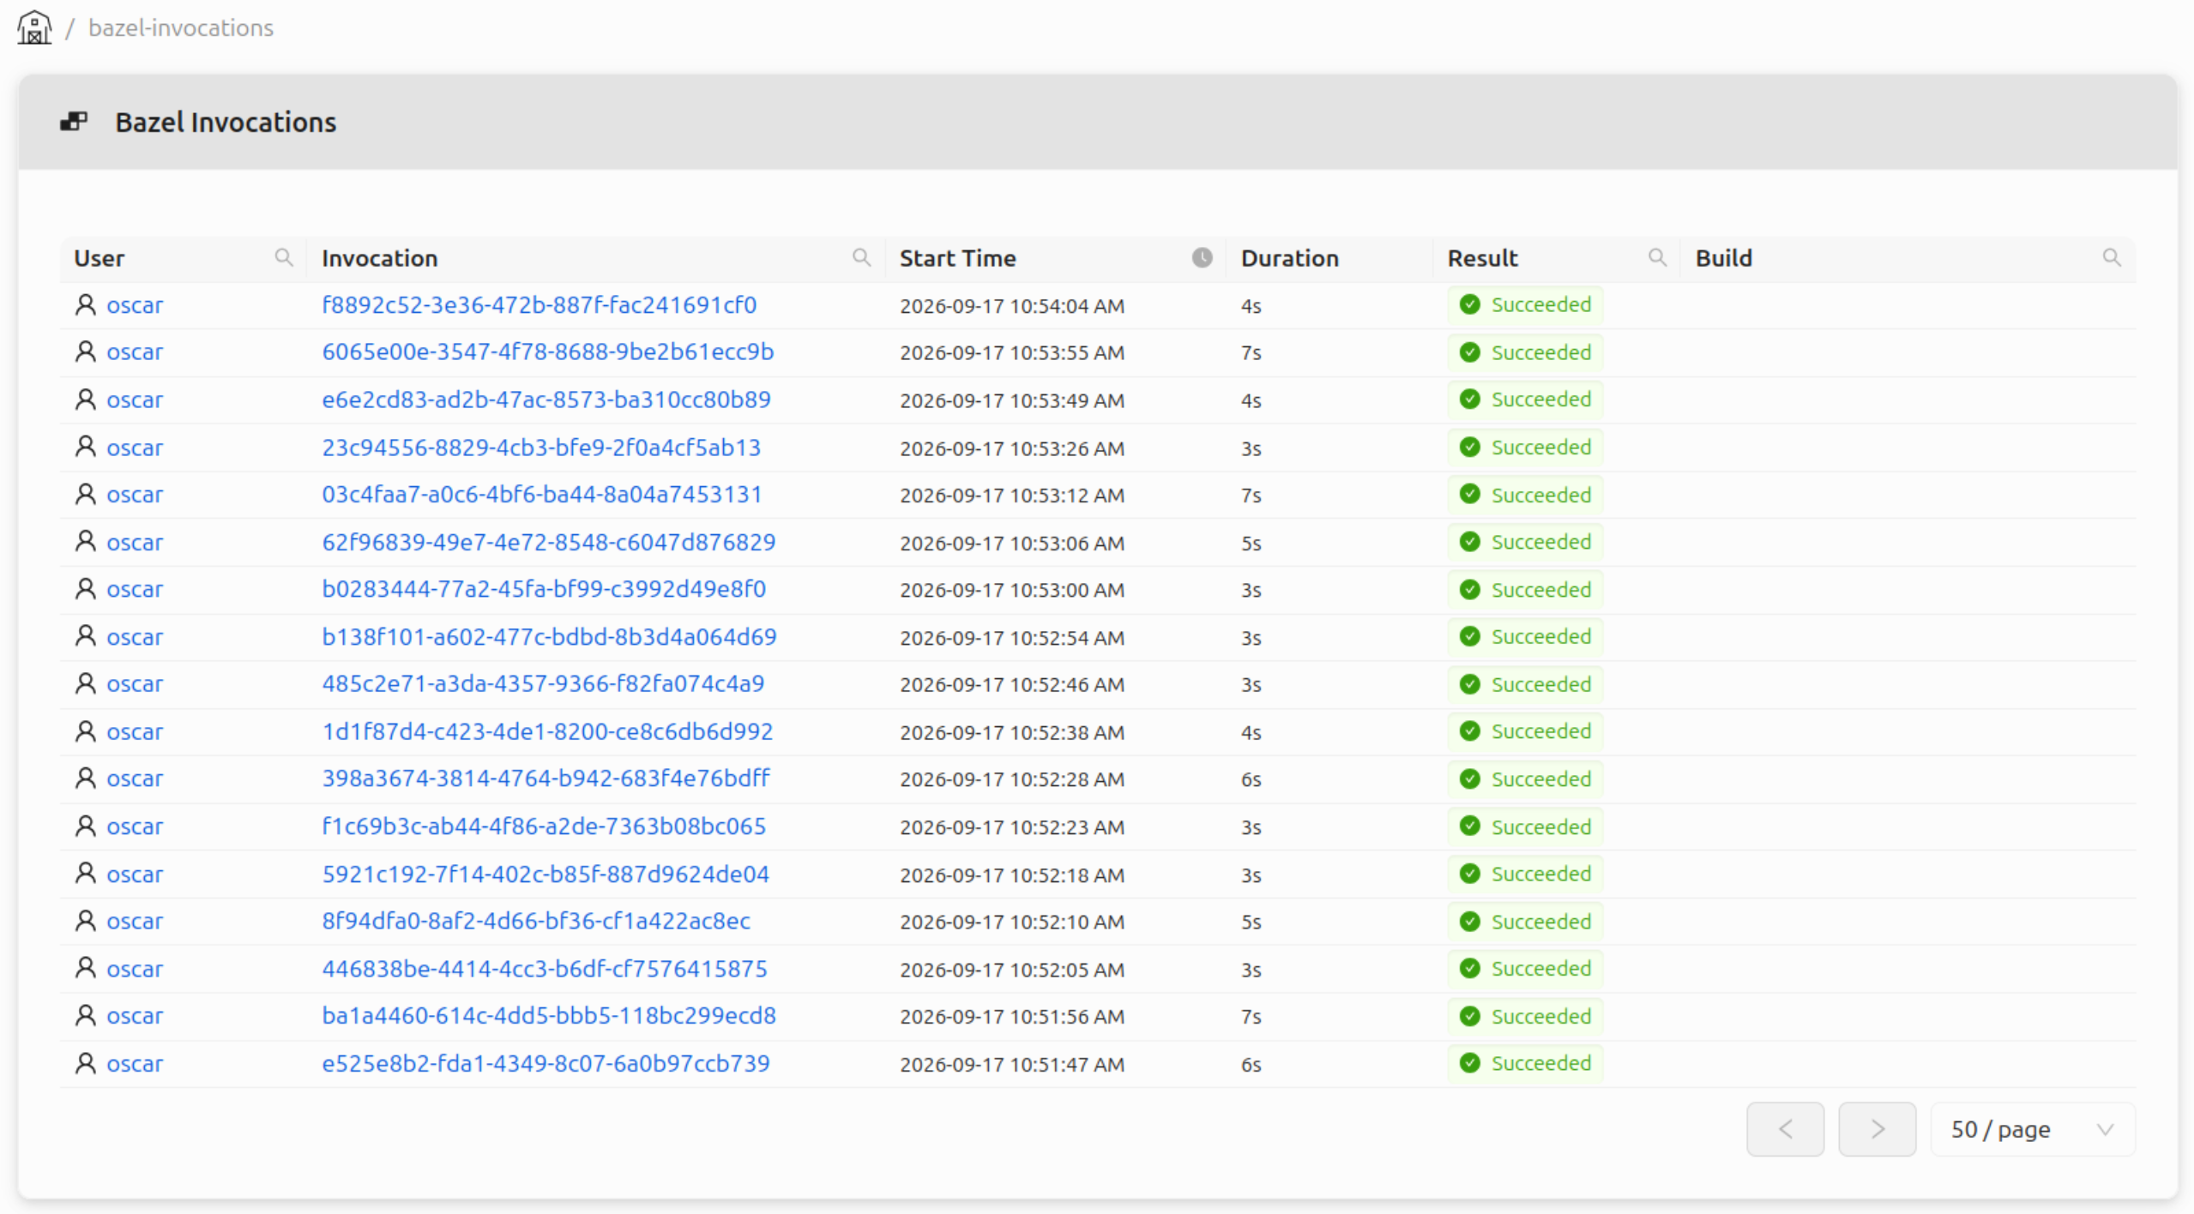Open invocation ba1a4460-614c-4dd5-bbb5-118bc299ecd8

click(x=549, y=1016)
